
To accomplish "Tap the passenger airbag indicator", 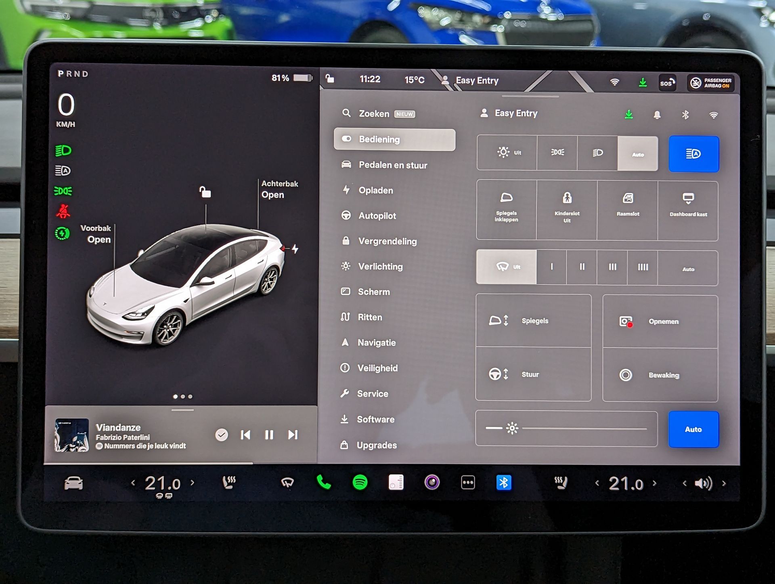I will coord(711,83).
